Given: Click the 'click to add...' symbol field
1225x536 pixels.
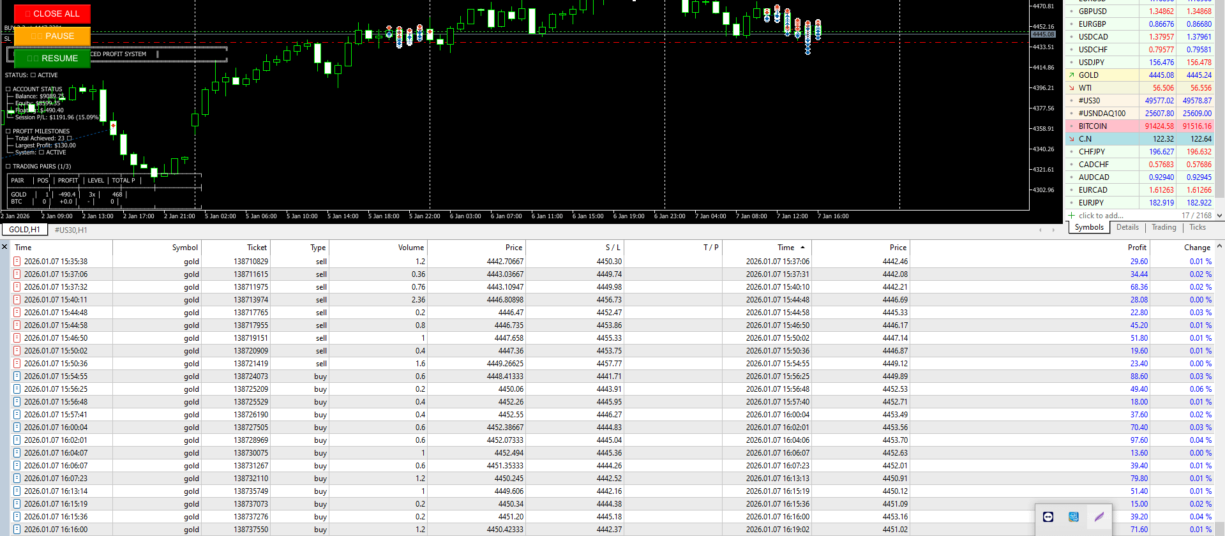Looking at the screenshot, I should (1101, 216).
